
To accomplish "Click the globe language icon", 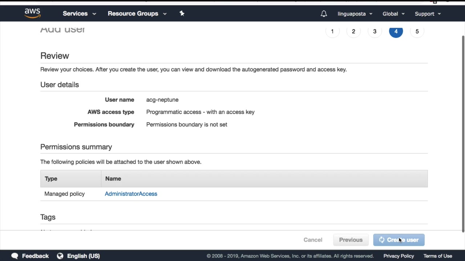I will point(60,256).
